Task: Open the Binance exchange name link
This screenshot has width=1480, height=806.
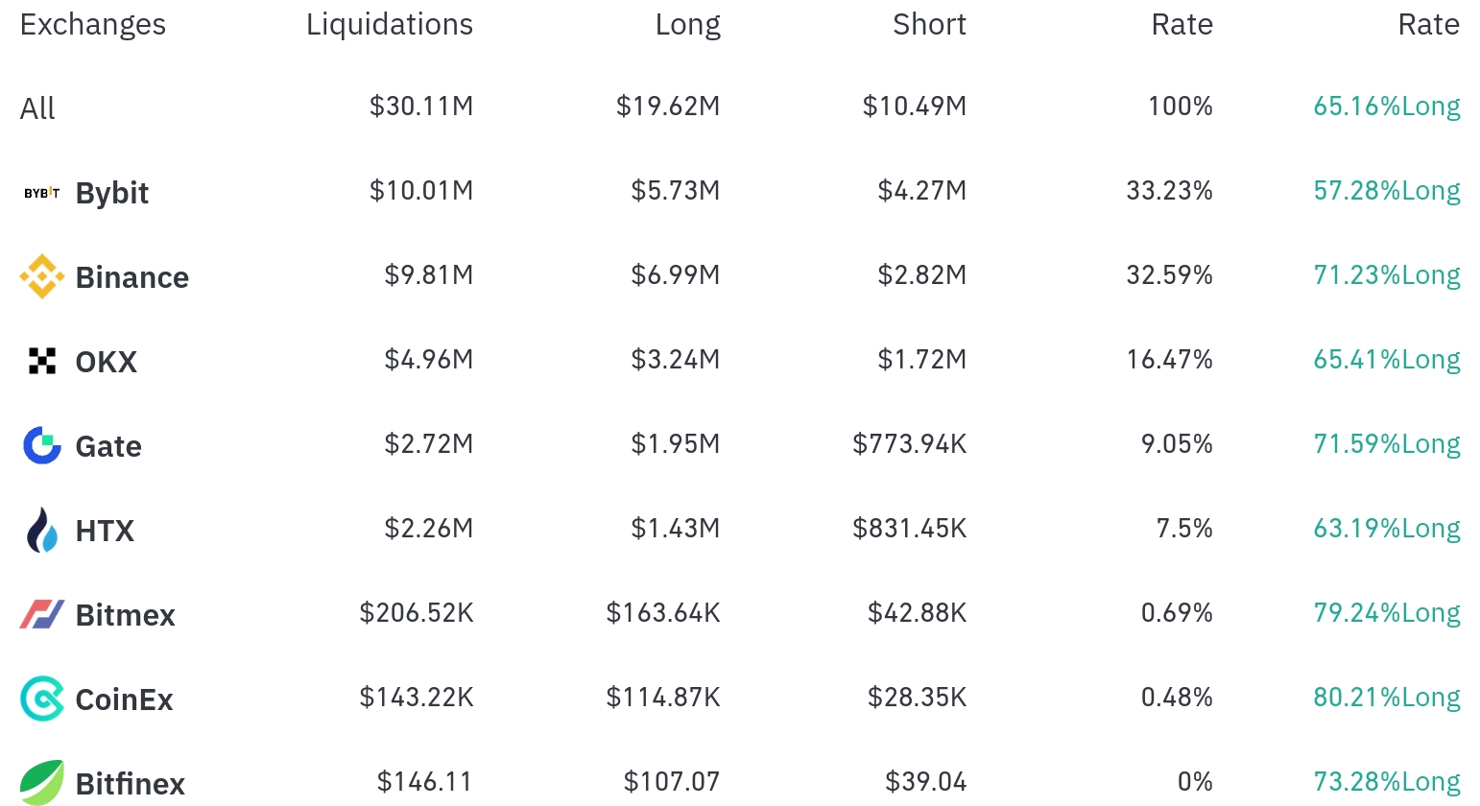Action: click(132, 277)
